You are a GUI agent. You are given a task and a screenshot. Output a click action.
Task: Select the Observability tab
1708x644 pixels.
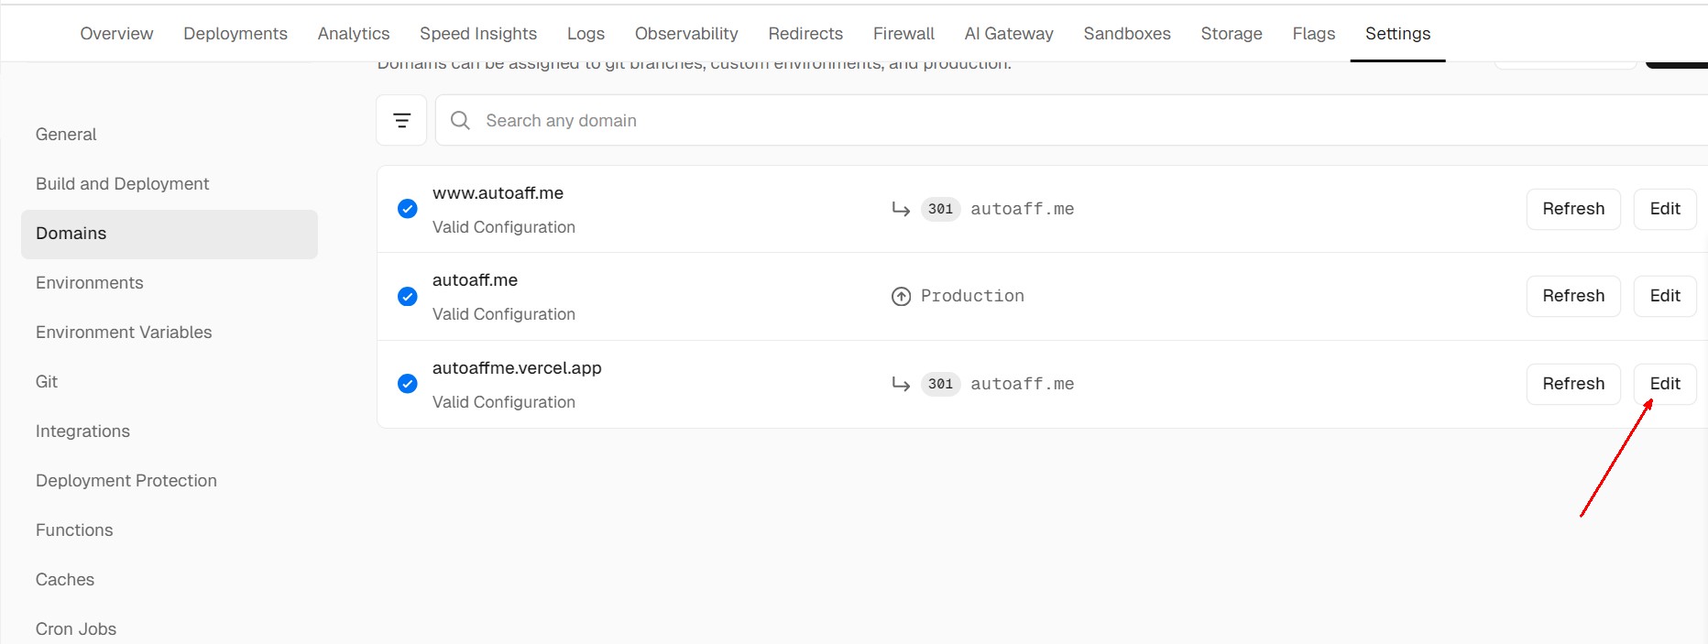tap(686, 34)
